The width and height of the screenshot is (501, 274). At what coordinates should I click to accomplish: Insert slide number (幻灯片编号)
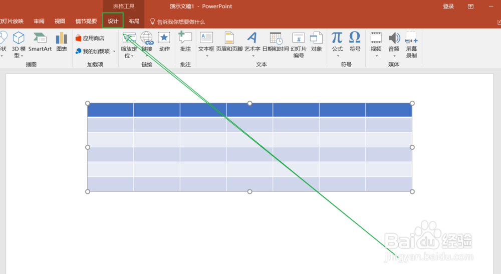point(299,45)
